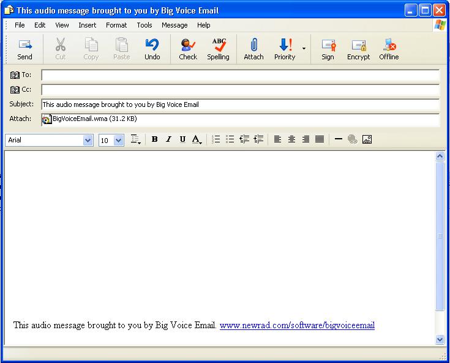Click the scroll up arrow in message body
The image size is (450, 363).
pyautogui.click(x=440, y=156)
